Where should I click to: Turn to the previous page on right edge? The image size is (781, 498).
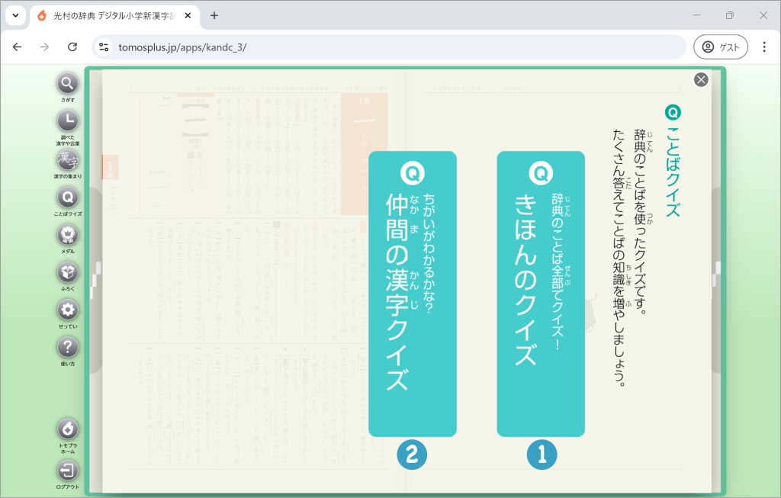point(716,281)
